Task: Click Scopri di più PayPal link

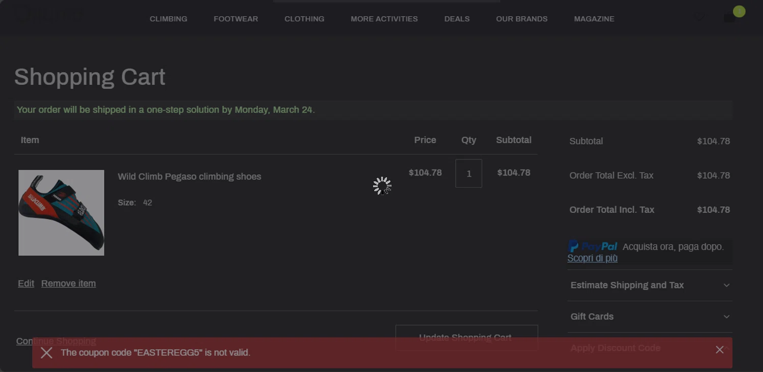Action: click(x=592, y=258)
